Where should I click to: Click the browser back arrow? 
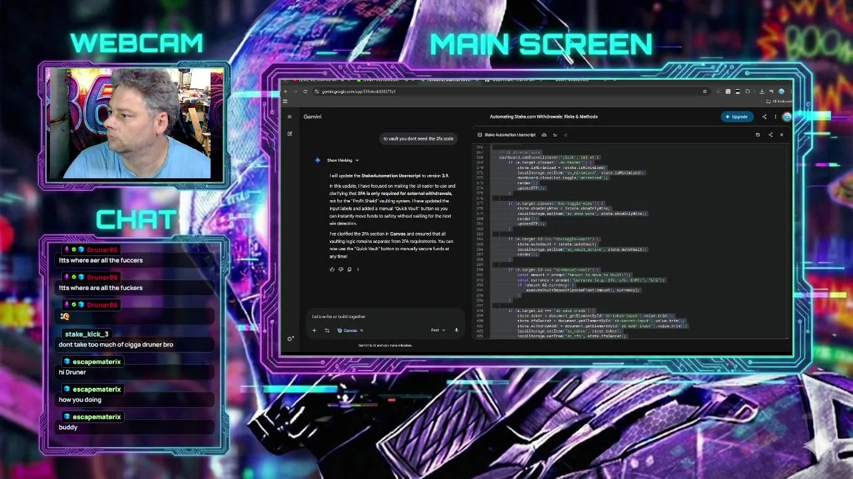285,92
